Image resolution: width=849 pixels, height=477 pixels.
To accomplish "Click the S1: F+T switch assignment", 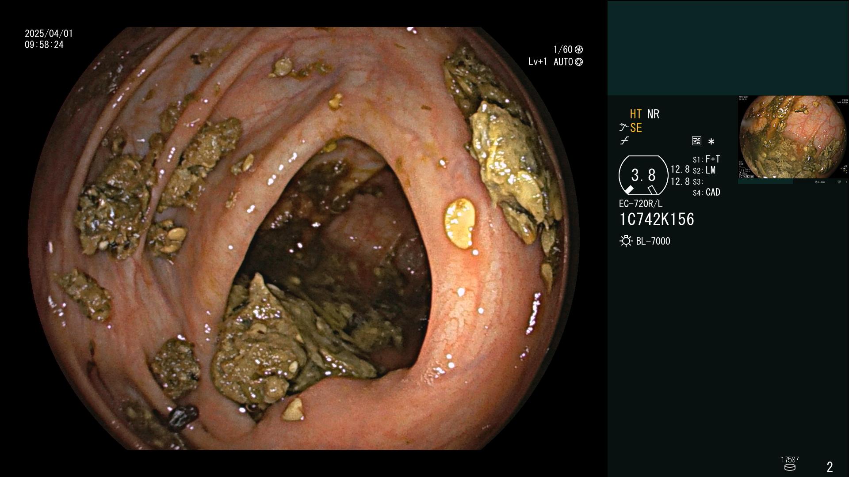I will (x=706, y=159).
